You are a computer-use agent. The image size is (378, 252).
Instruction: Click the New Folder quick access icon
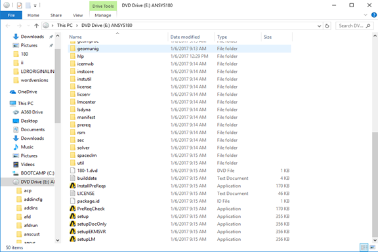point(28,5)
